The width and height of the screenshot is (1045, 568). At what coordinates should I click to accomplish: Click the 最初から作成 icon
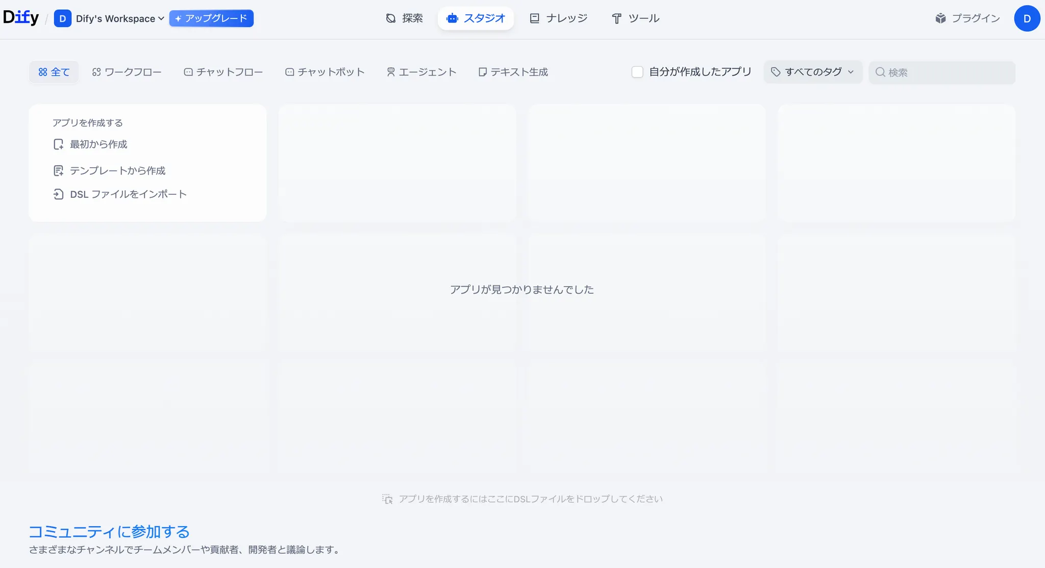tap(59, 144)
